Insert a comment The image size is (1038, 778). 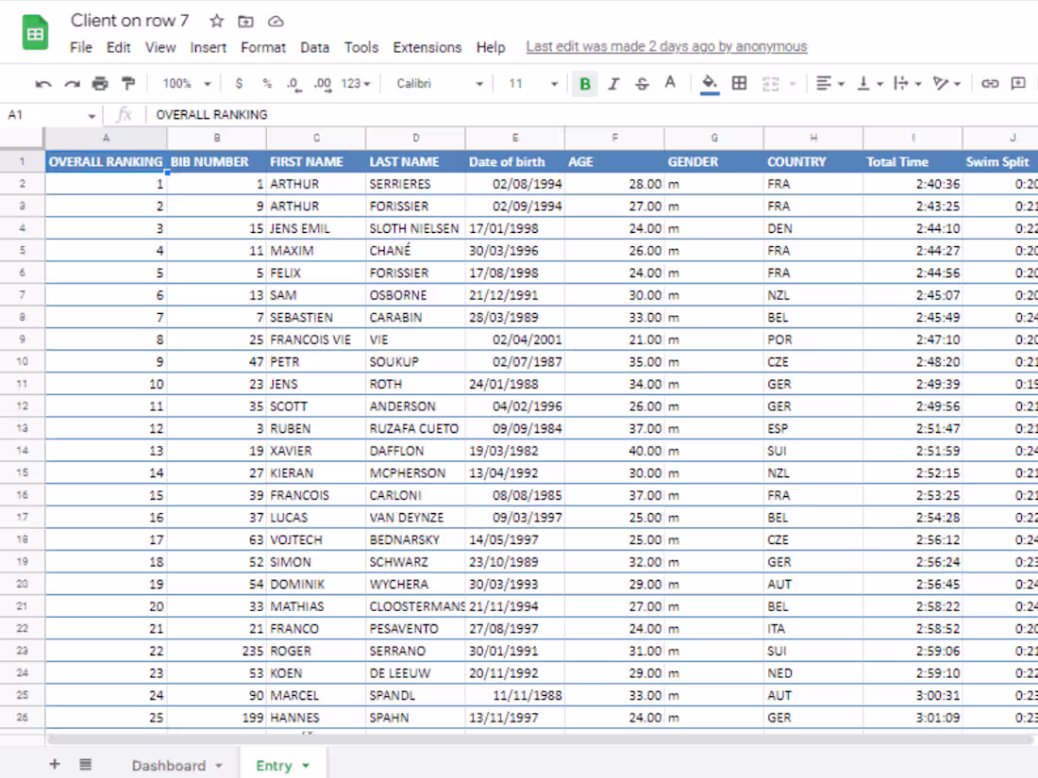point(1018,83)
